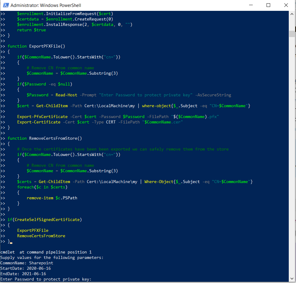
Task: Click 'if($Password -eq $null)' line
Action: click(45, 84)
